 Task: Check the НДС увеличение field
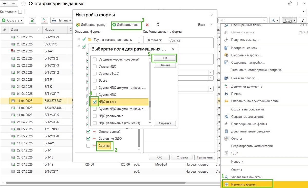point(94,116)
